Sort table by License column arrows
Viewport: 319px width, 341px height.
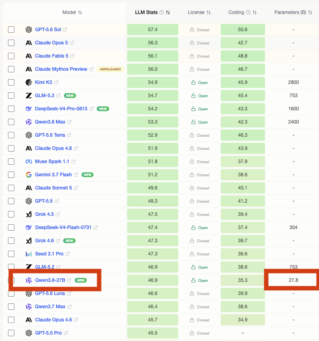(209, 13)
